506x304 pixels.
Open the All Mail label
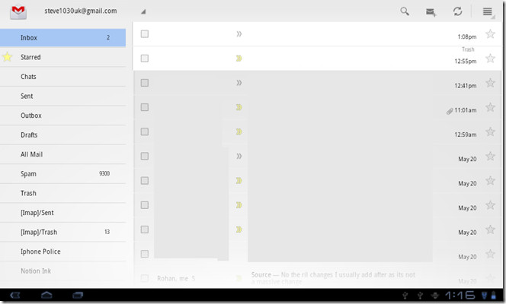[63, 154]
